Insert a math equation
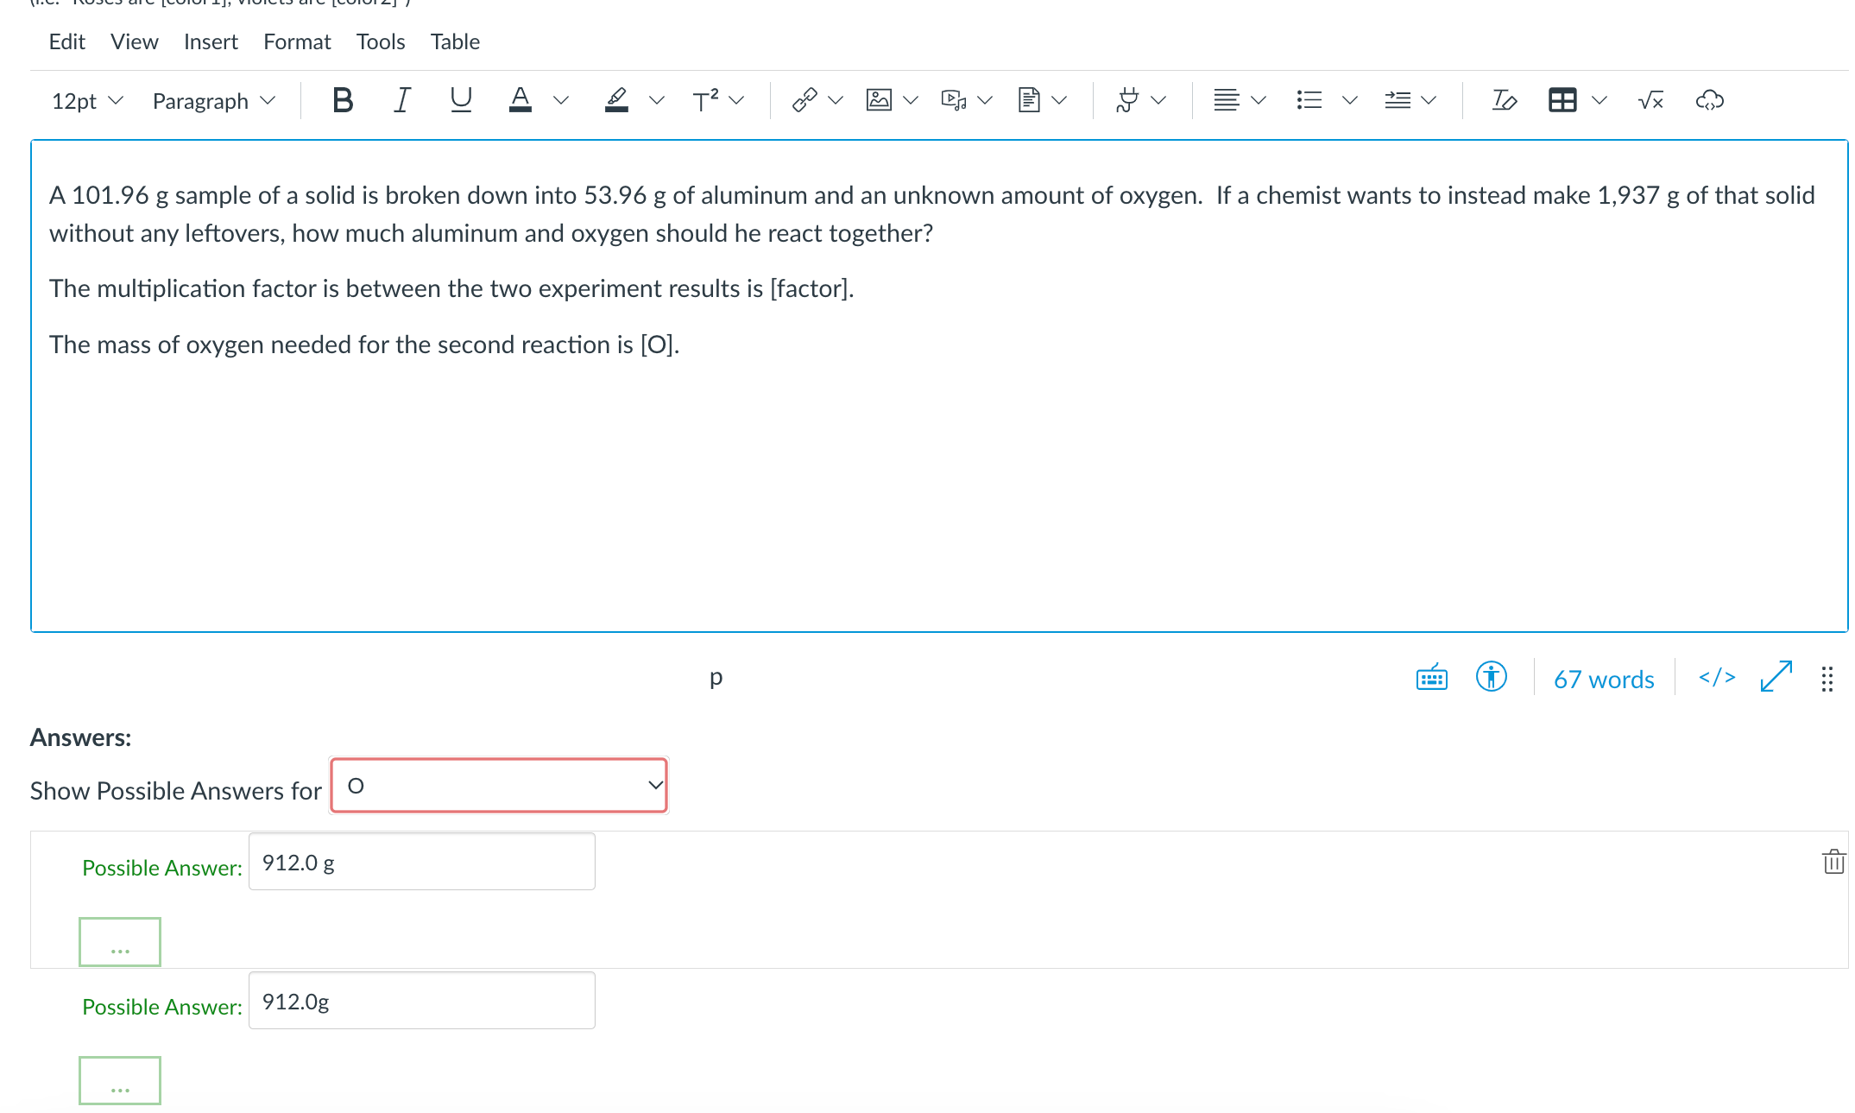The width and height of the screenshot is (1855, 1113). point(1649,99)
